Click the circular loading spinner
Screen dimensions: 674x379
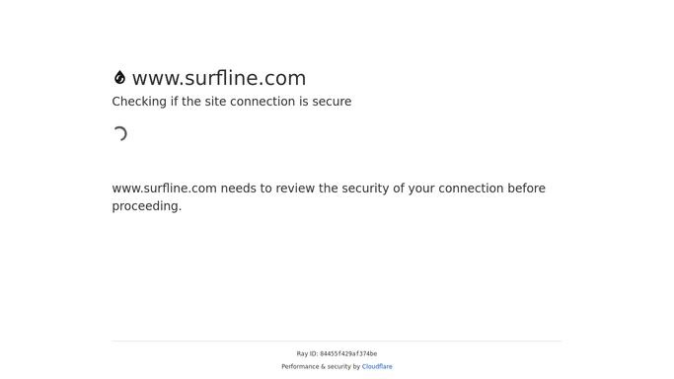coord(120,133)
